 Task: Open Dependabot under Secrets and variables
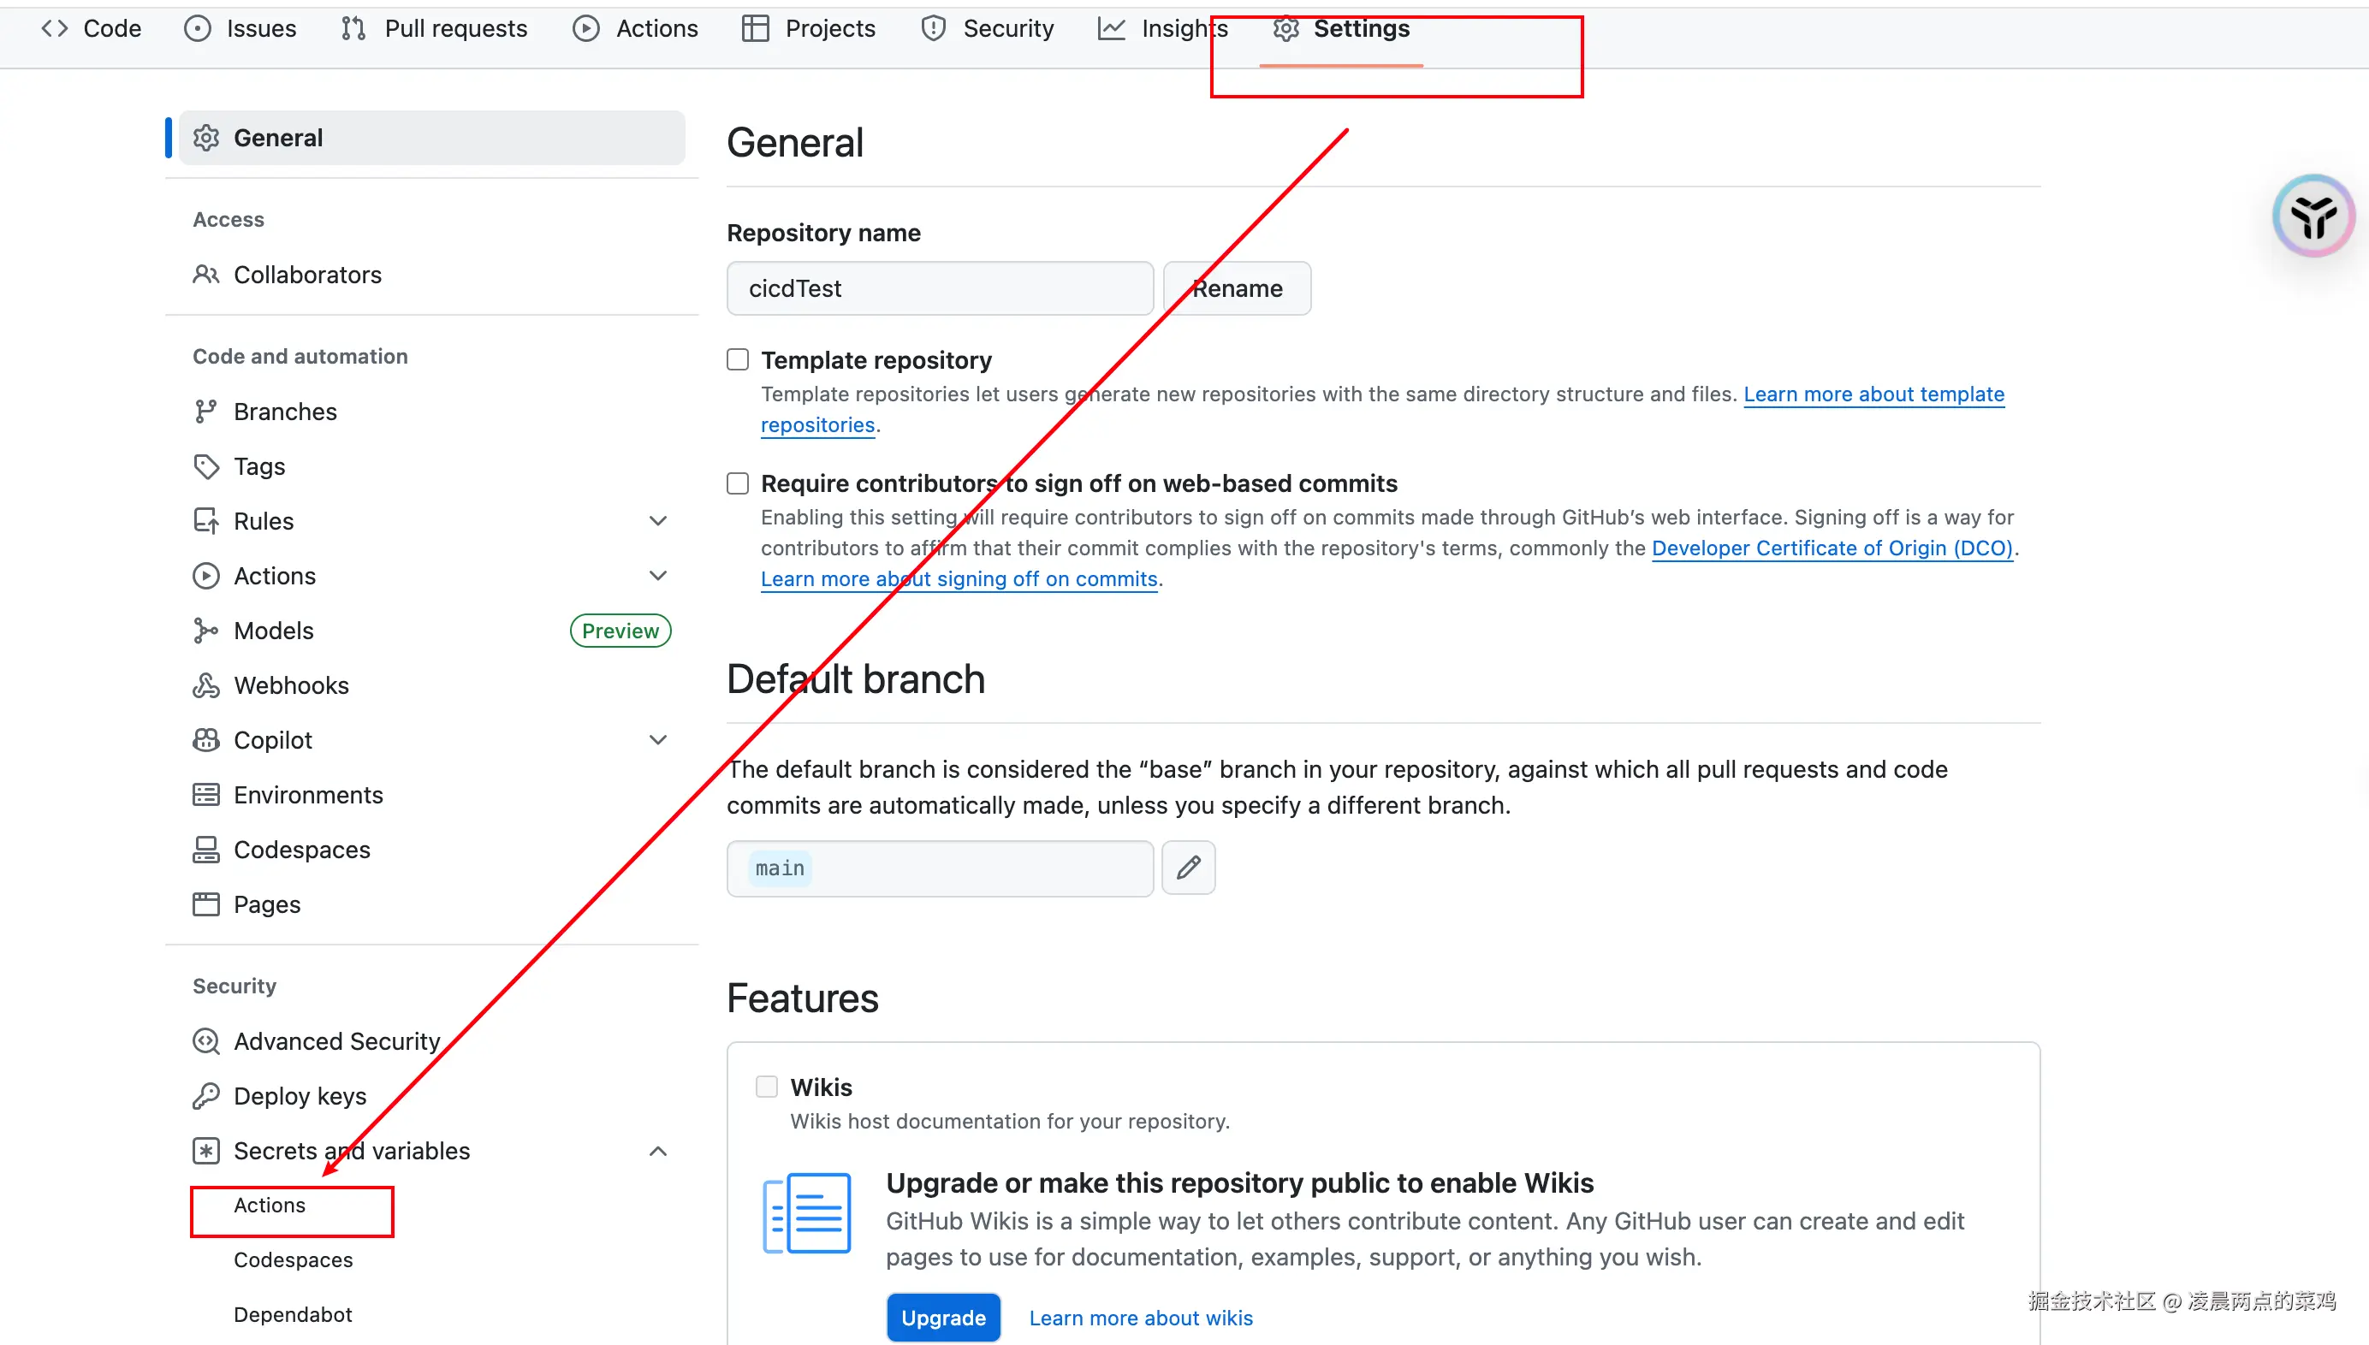point(293,1314)
